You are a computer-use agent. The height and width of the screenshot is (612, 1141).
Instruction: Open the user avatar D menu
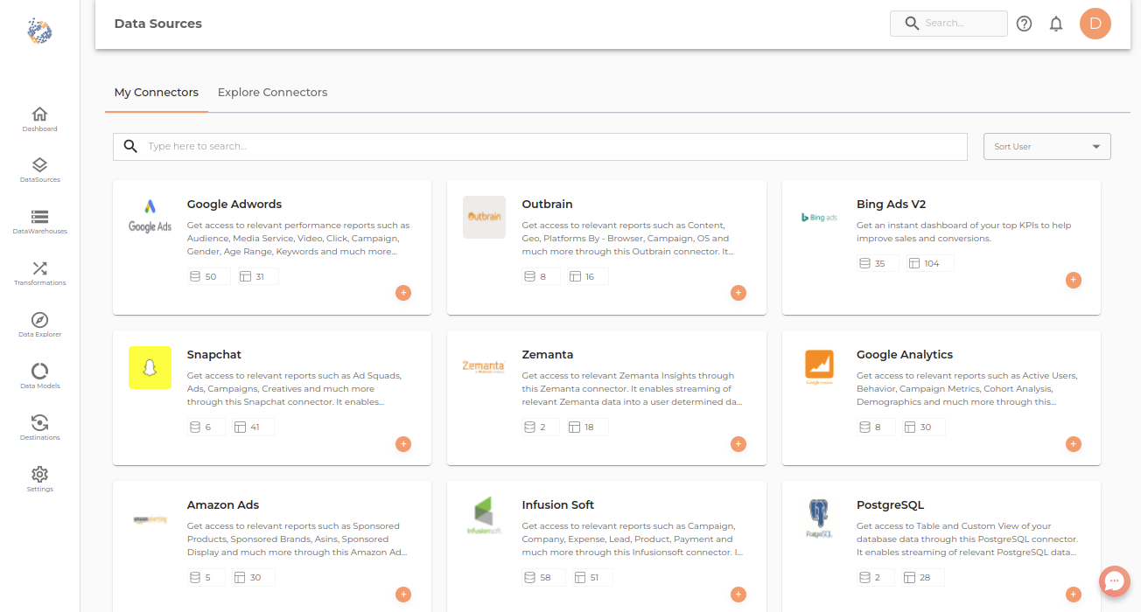tap(1095, 24)
